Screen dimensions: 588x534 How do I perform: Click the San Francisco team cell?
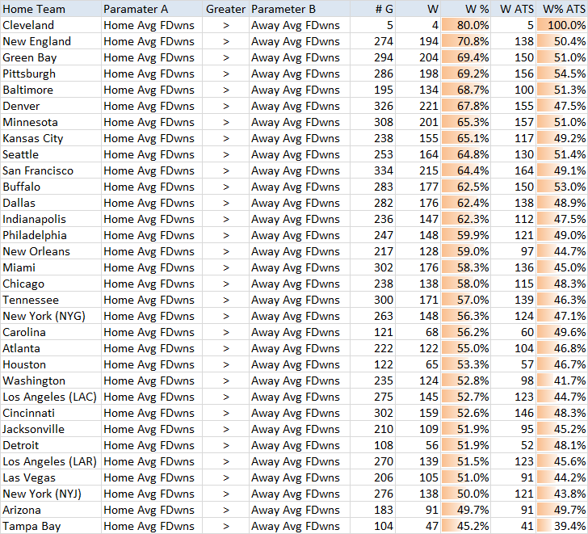coord(51,170)
